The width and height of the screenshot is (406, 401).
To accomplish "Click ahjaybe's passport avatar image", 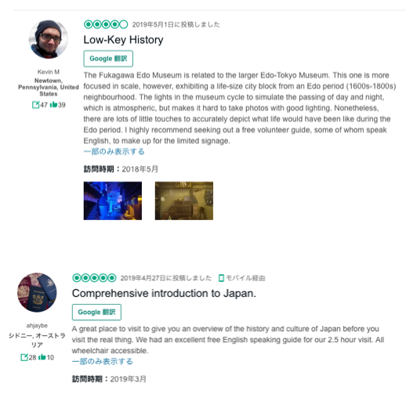I will click(x=37, y=292).
